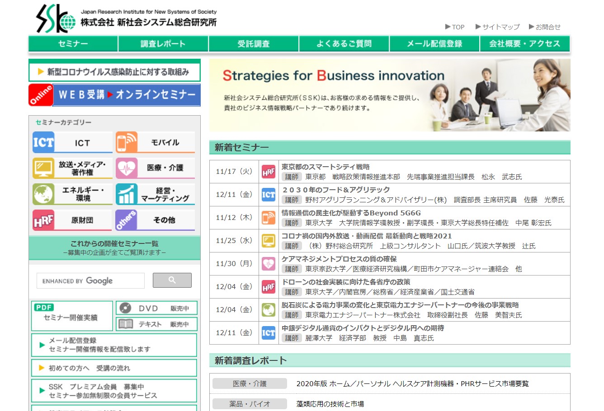Open the モバイル category icon

tap(127, 142)
